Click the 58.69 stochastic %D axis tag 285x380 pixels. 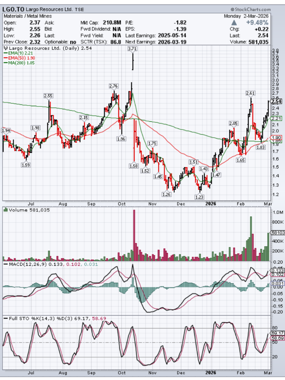[x=278, y=338]
